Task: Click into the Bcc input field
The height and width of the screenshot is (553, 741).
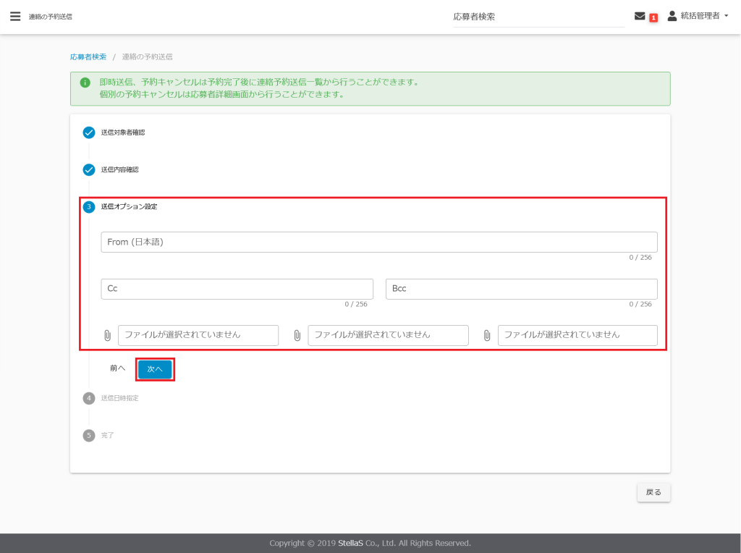Action: (x=521, y=289)
